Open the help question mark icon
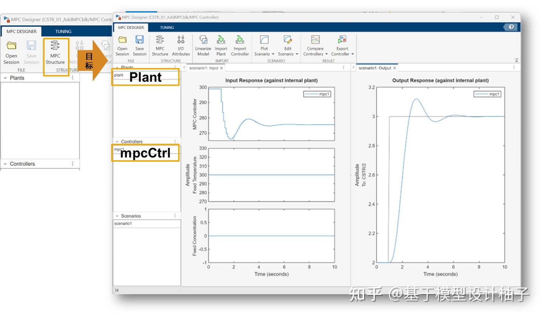This screenshot has height=317, width=544. coord(511,27)
